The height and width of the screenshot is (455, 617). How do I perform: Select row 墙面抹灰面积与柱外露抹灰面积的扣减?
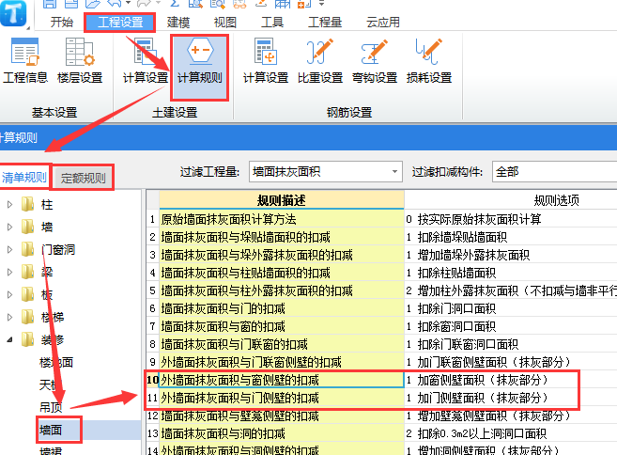282,290
